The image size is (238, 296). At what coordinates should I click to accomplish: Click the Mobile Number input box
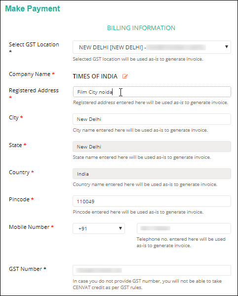(184, 228)
